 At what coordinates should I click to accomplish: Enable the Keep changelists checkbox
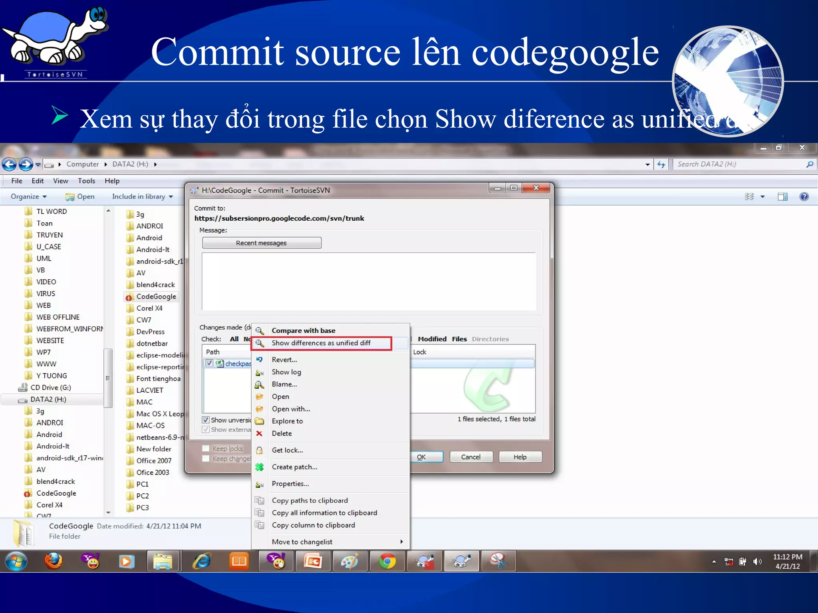tap(206, 459)
